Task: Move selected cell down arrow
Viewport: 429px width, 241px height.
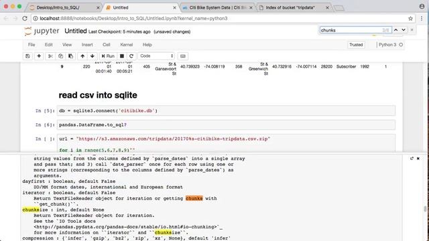Action: tap(93, 56)
